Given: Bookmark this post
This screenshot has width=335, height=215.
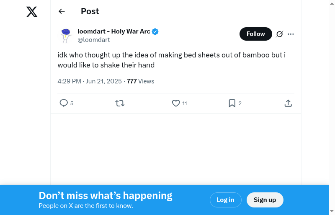Looking at the screenshot, I should [232, 103].
